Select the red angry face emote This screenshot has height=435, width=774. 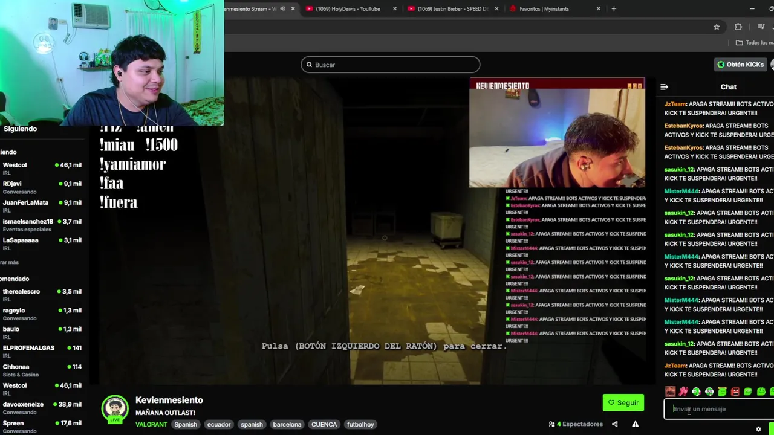[x=735, y=391]
